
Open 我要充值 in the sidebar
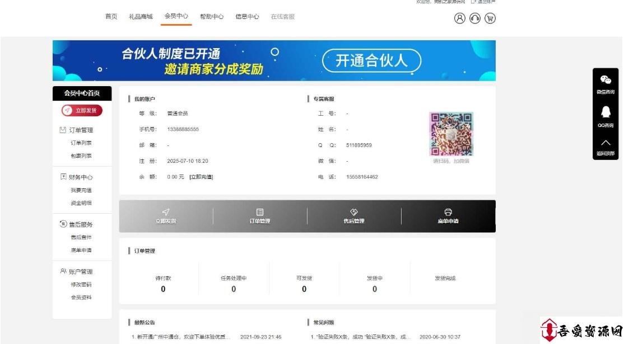pyautogui.click(x=81, y=190)
